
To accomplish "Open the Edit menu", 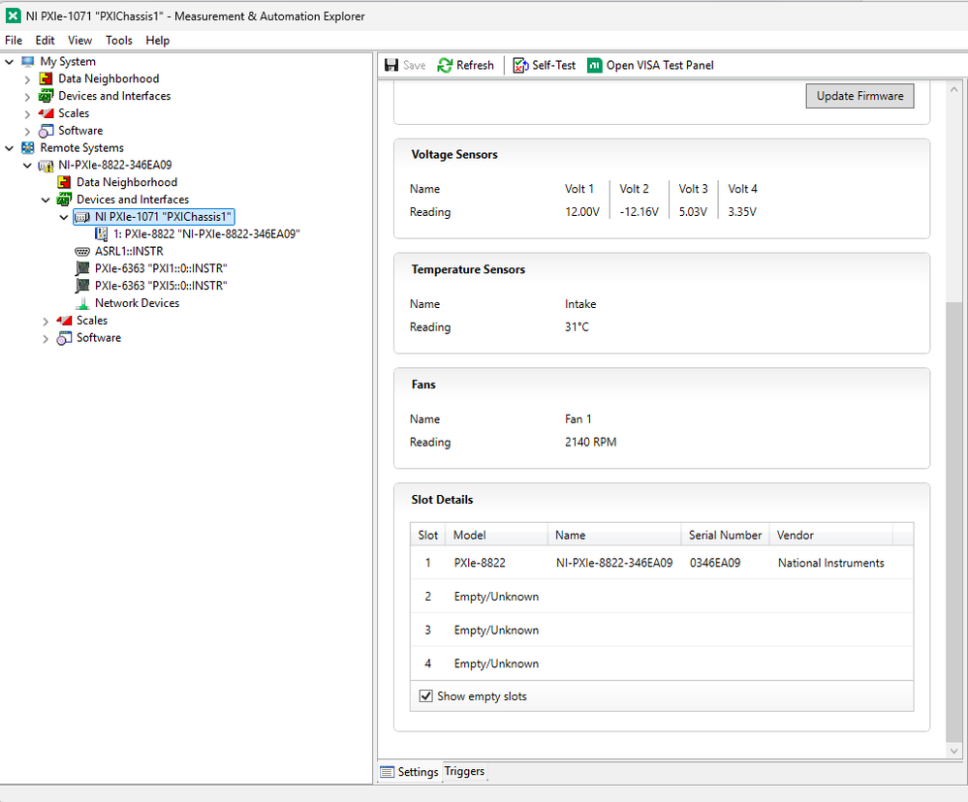I will click(x=46, y=41).
